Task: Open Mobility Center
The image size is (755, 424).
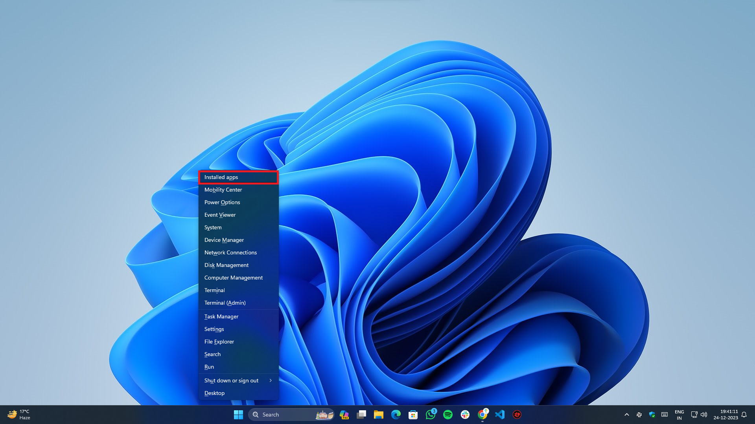Action: click(x=238, y=190)
